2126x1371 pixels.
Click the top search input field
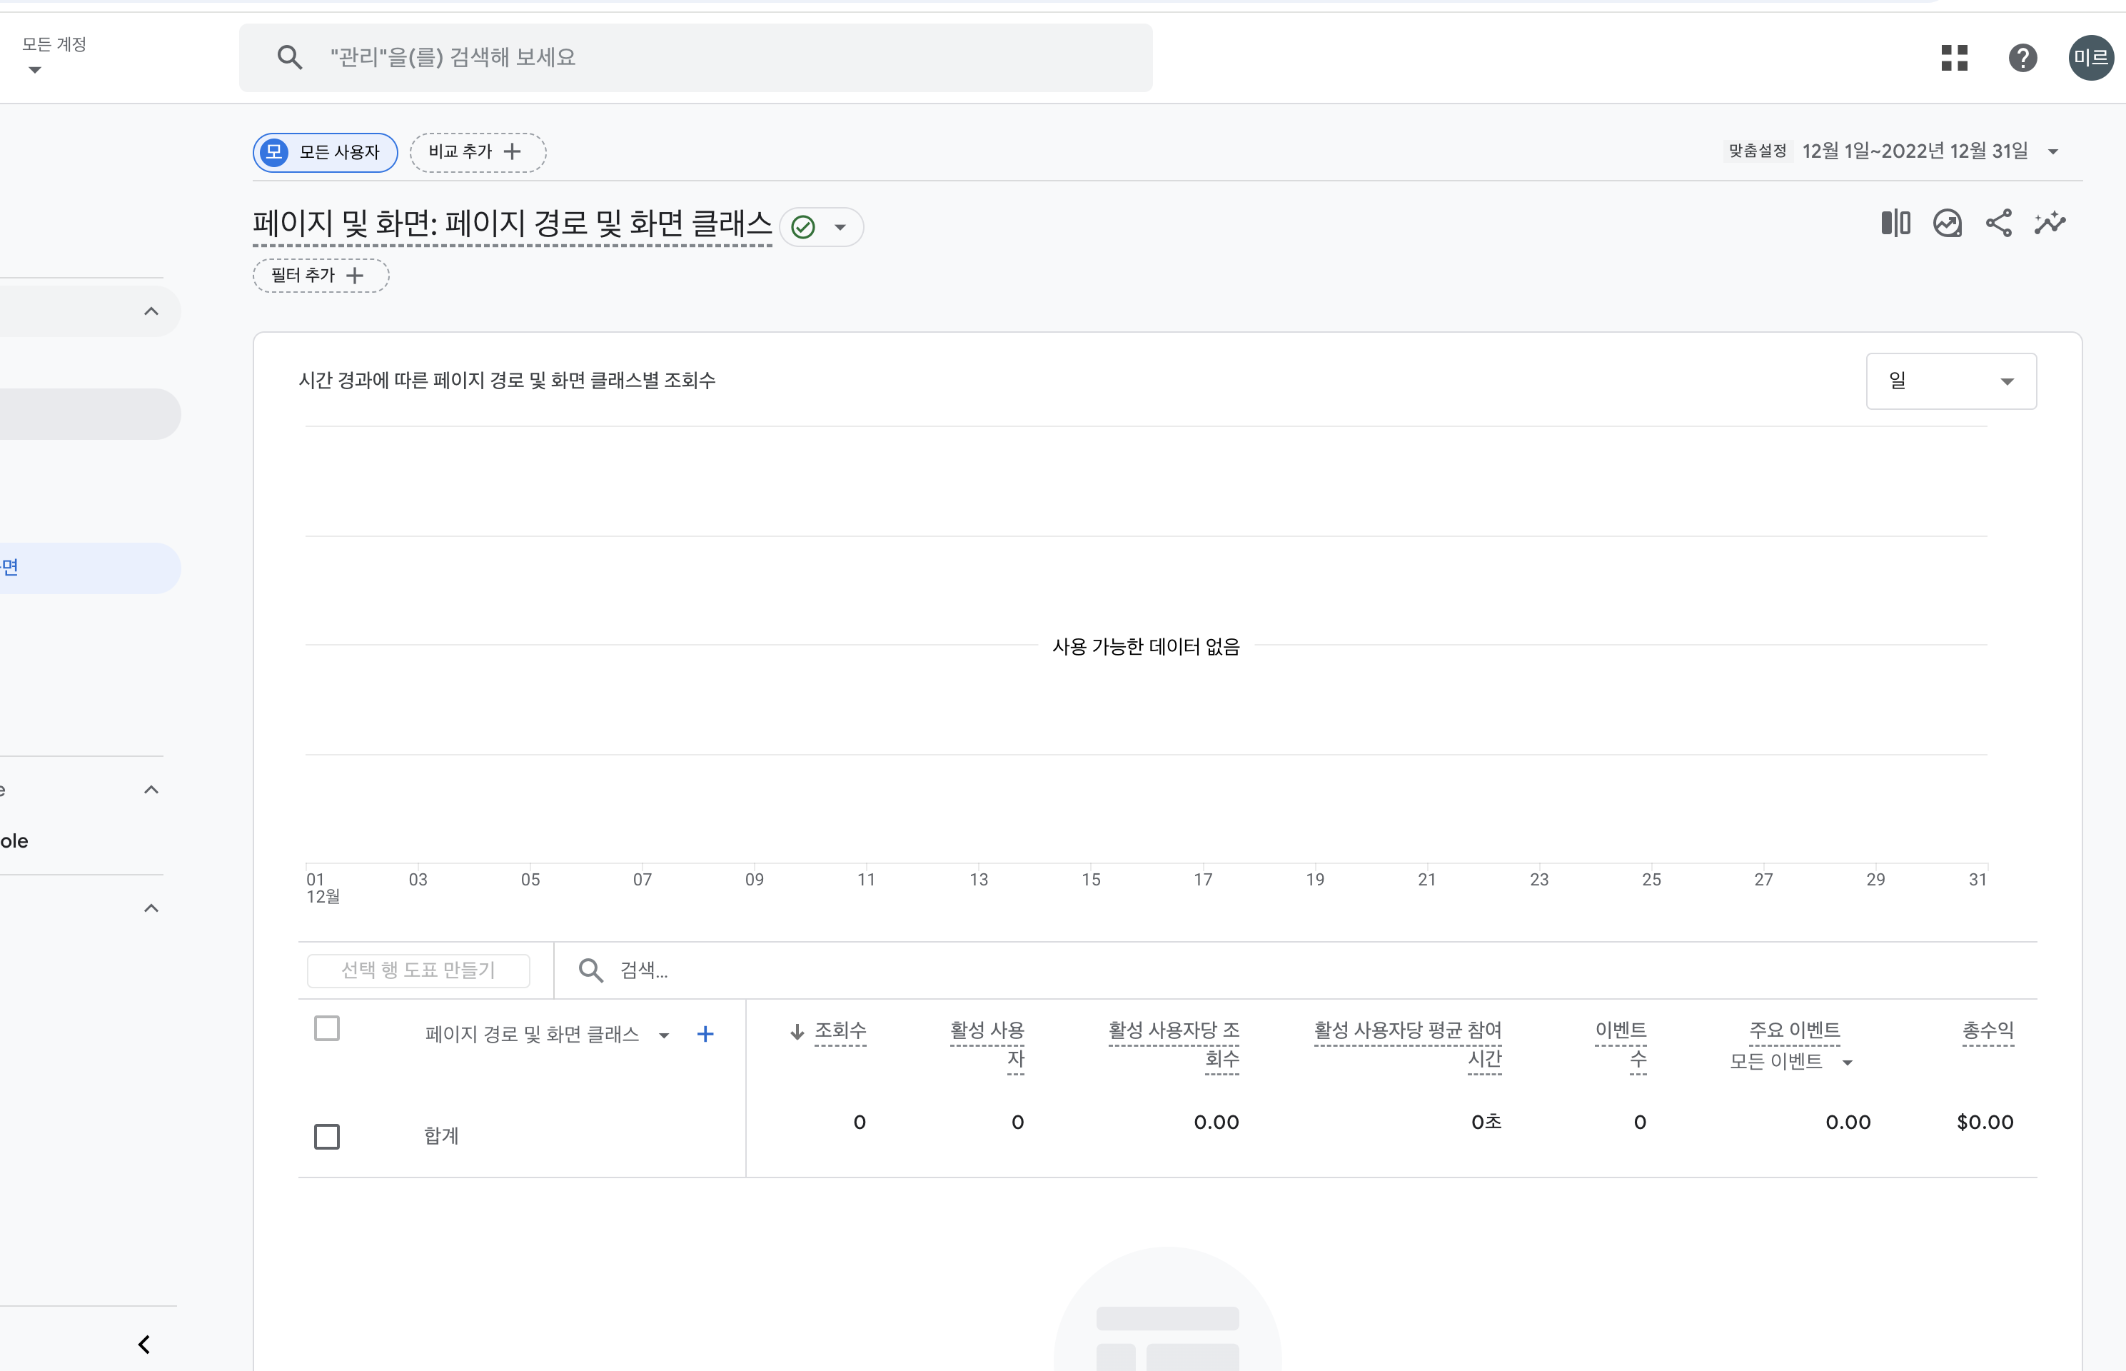click(695, 58)
